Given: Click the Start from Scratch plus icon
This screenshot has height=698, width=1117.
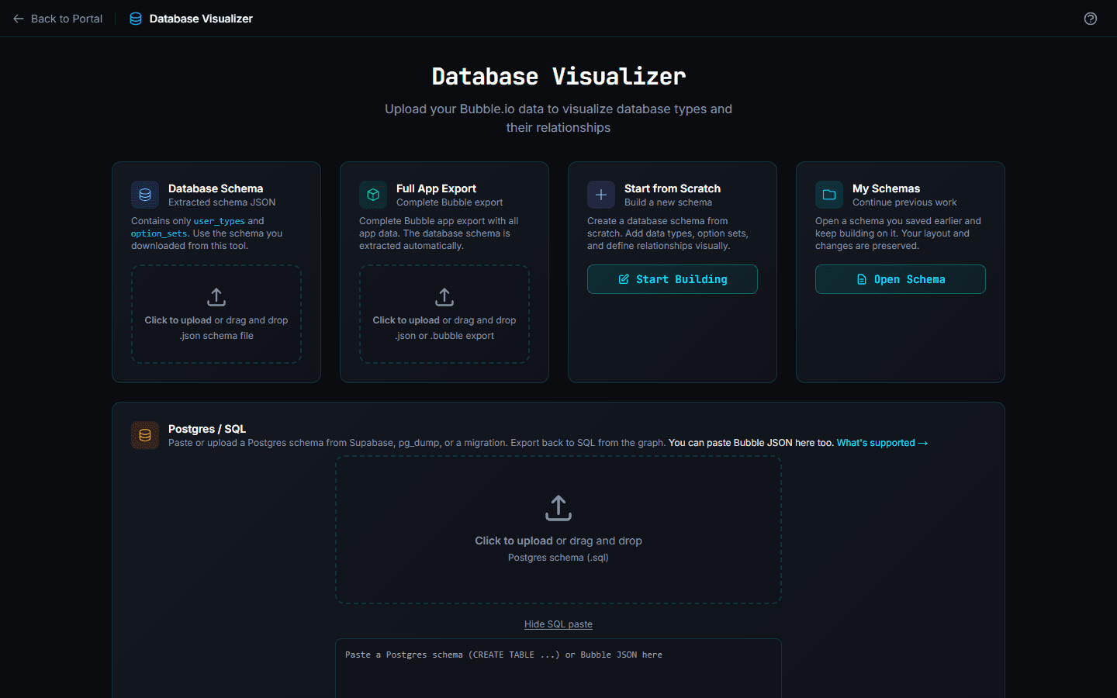Looking at the screenshot, I should point(601,195).
